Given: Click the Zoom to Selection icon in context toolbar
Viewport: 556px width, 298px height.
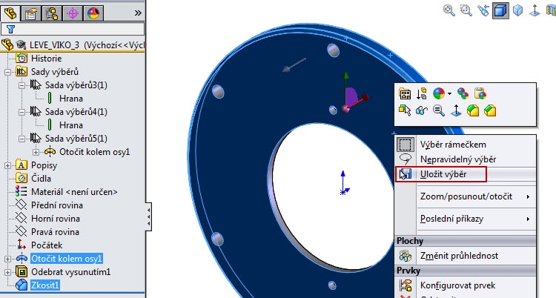Looking at the screenshot, I should (x=440, y=110).
